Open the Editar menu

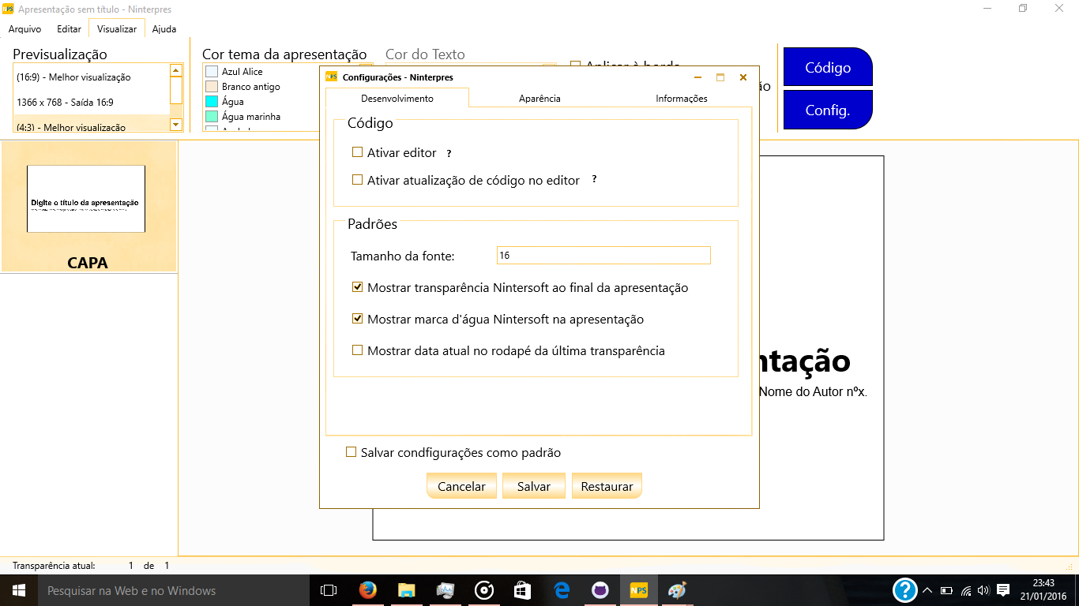pos(69,29)
